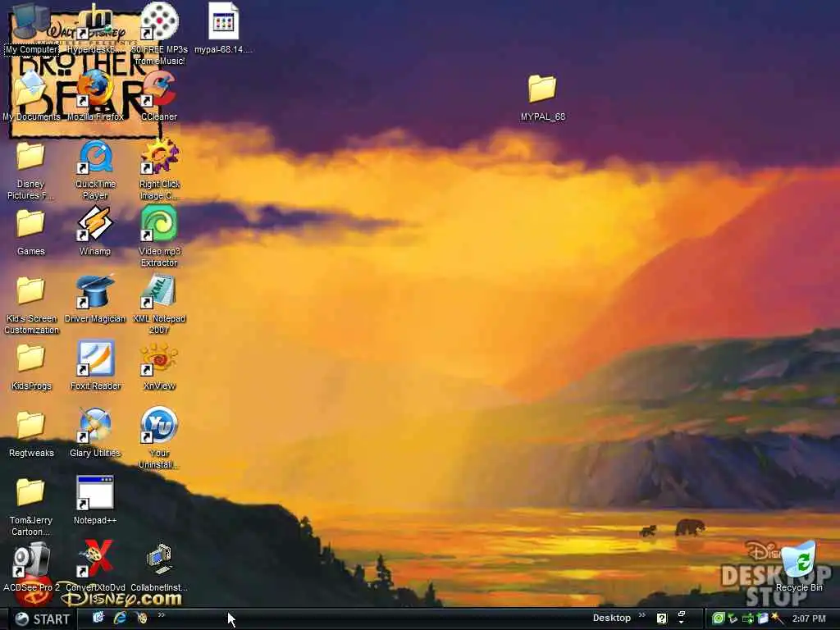Open CollabnetInst... installer icon
The image size is (840, 630).
coord(159,568)
